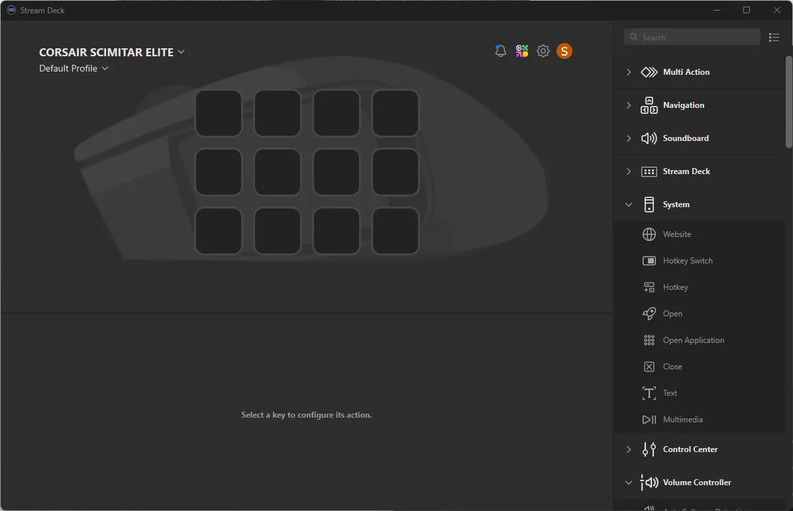Expand the Navigation category chevron

tap(629, 105)
